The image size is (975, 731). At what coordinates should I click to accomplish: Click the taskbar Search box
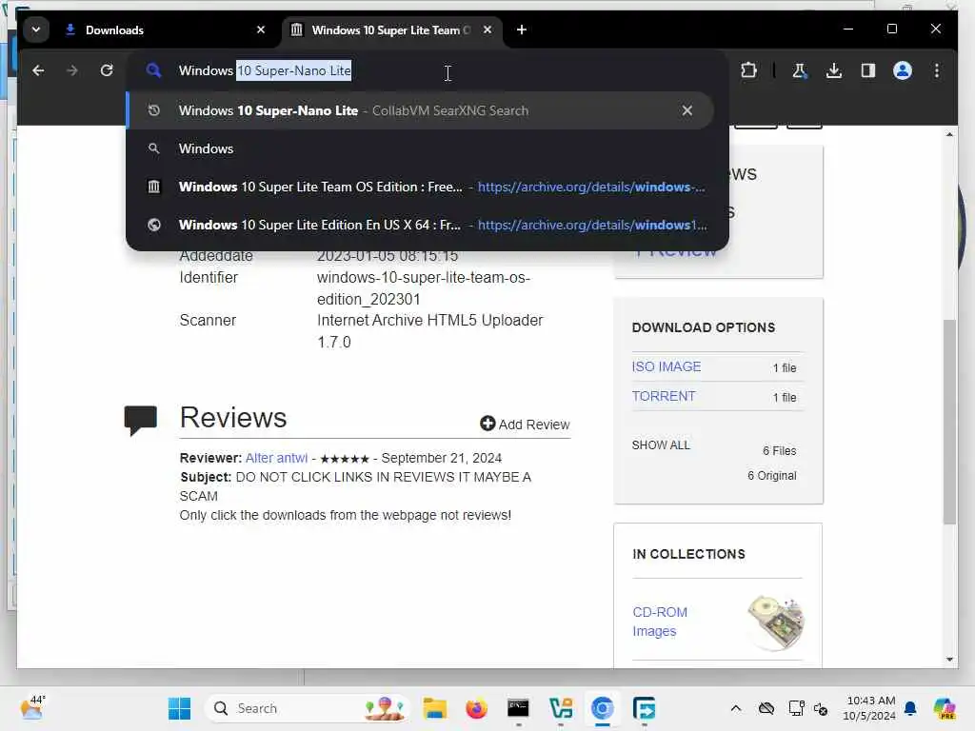coord(308,708)
